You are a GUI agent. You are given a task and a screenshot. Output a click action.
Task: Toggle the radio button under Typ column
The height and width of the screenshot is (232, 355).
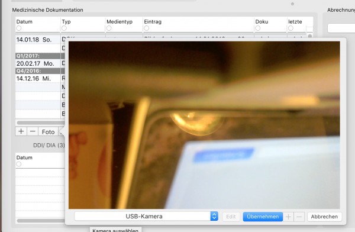tap(64, 28)
